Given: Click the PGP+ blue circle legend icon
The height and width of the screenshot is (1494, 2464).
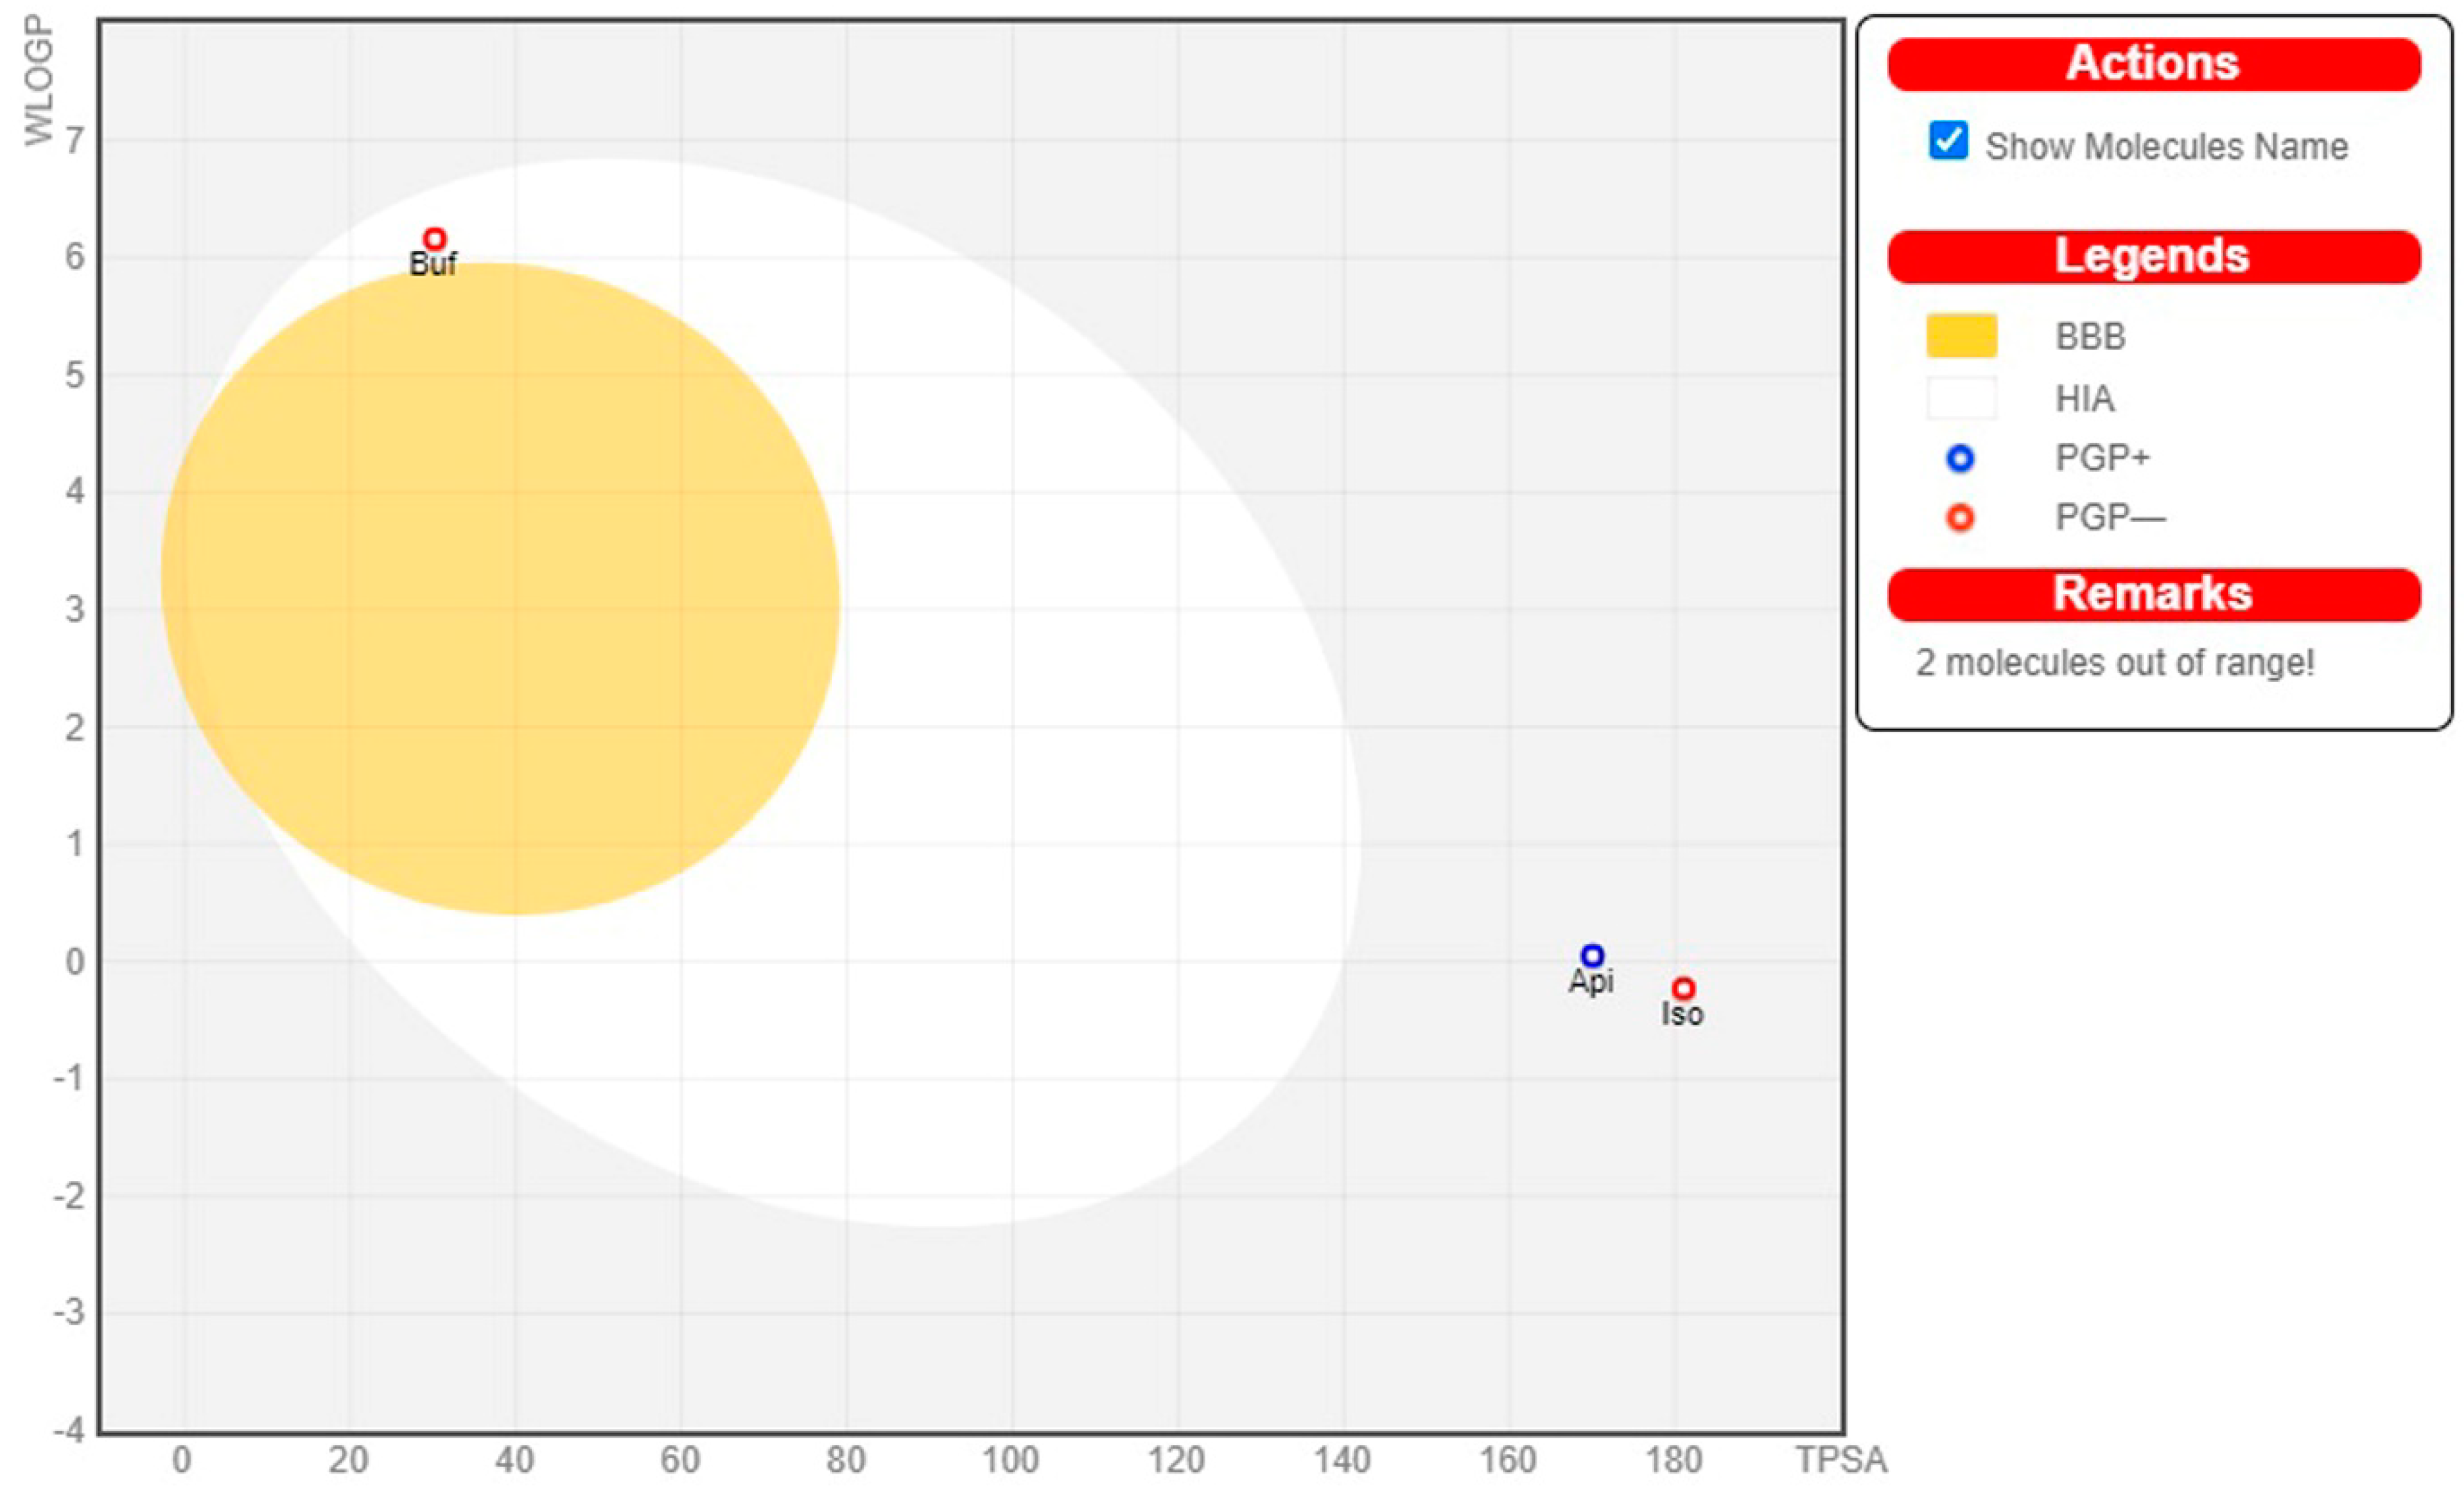Looking at the screenshot, I should tap(1960, 459).
